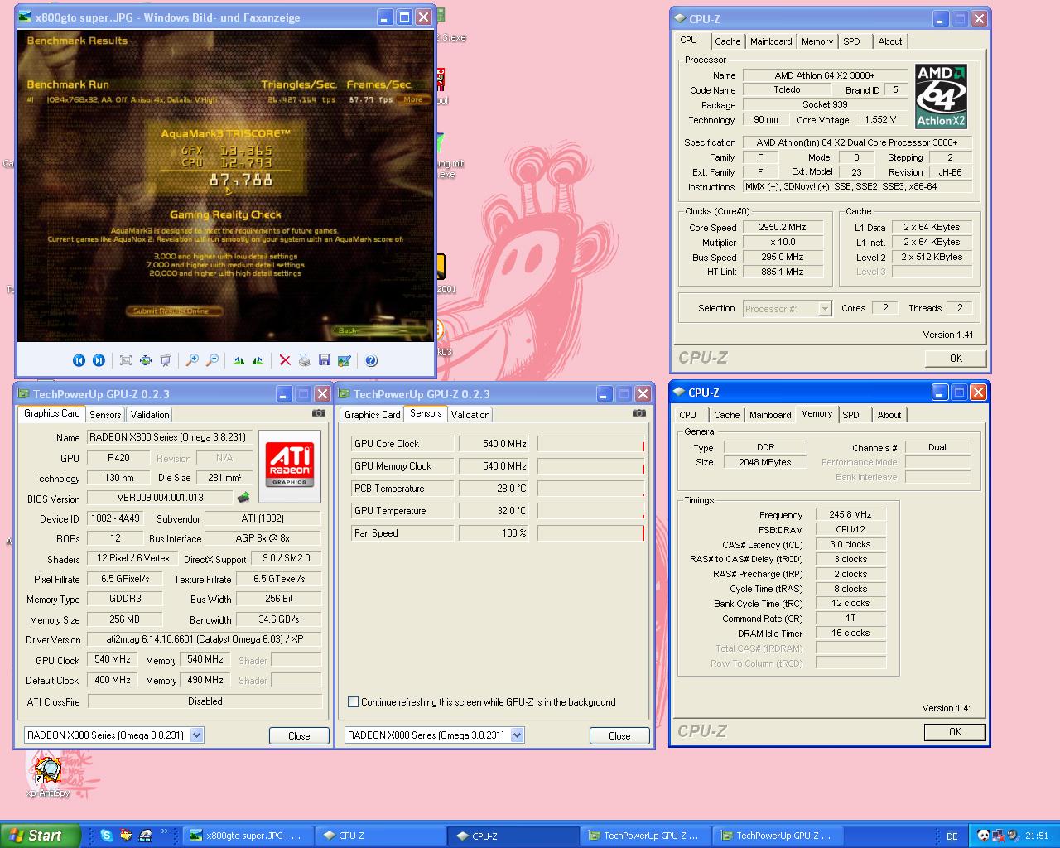Go to previous image in picture viewer
Viewport: 1060px width, 848px height.
[x=79, y=360]
